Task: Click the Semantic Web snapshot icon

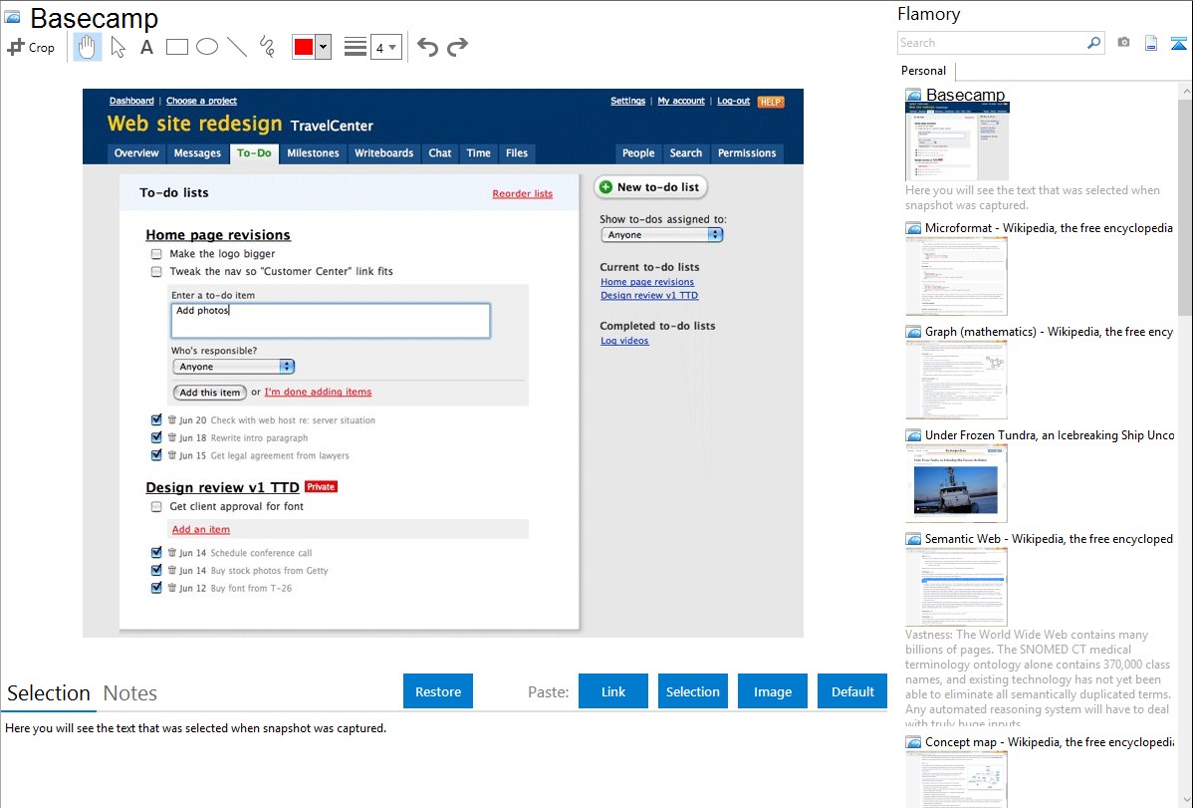Action: tap(913, 539)
